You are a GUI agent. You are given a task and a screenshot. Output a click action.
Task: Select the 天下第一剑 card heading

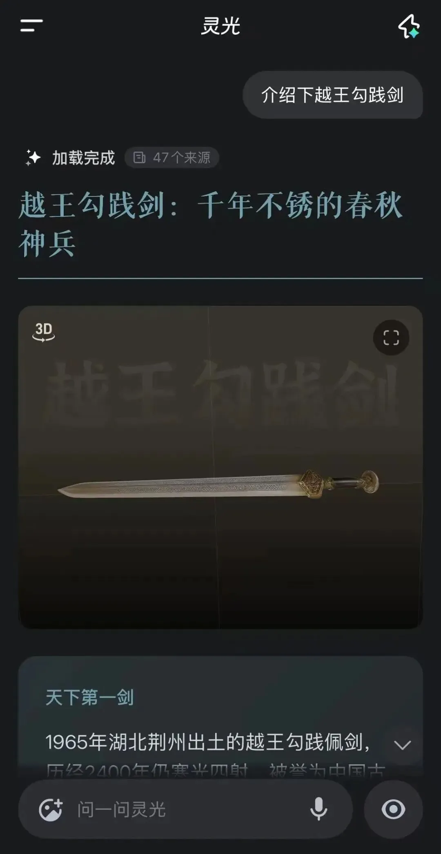(x=89, y=697)
